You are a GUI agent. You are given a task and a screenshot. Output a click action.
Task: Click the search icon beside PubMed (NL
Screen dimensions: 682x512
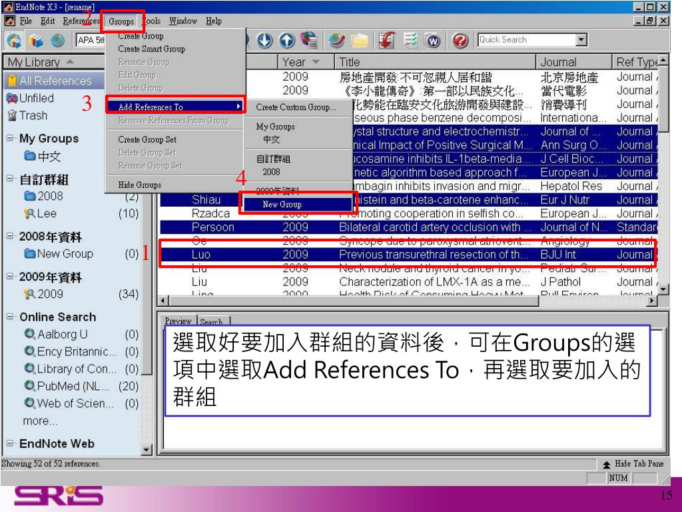tap(30, 386)
